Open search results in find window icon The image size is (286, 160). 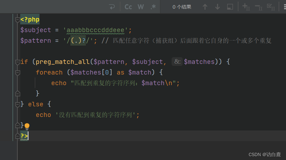[x=230, y=7]
